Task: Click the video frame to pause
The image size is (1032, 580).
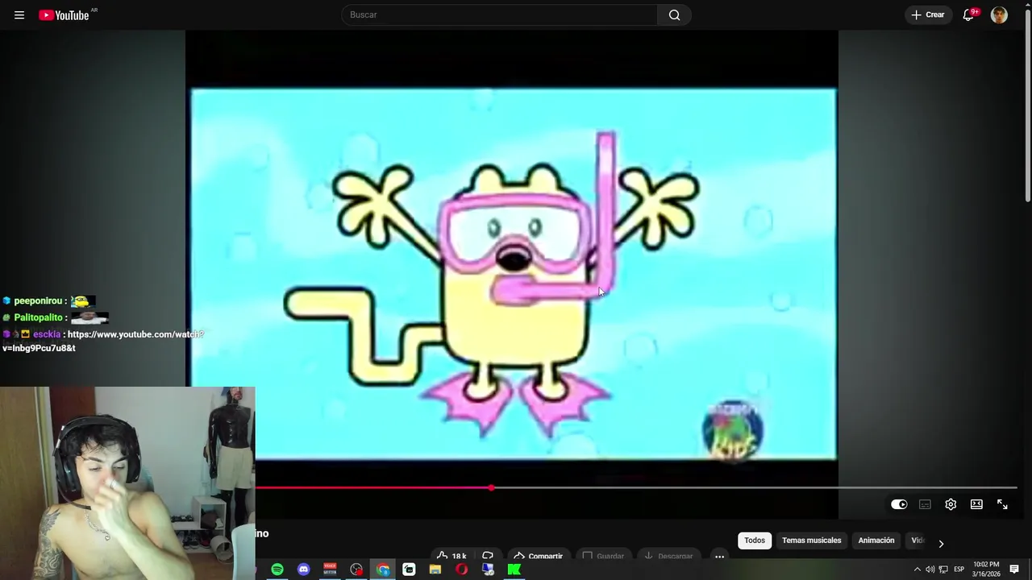Action: (x=514, y=274)
